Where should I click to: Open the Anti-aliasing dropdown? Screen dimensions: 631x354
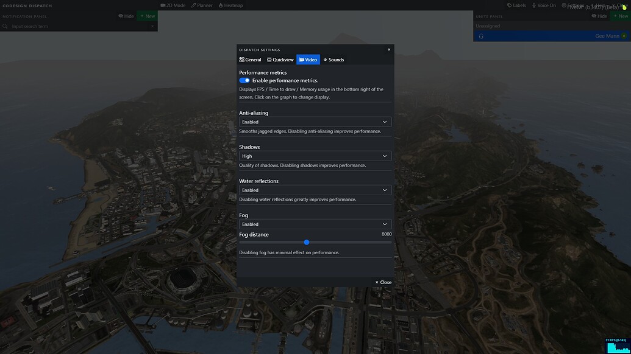(315, 121)
